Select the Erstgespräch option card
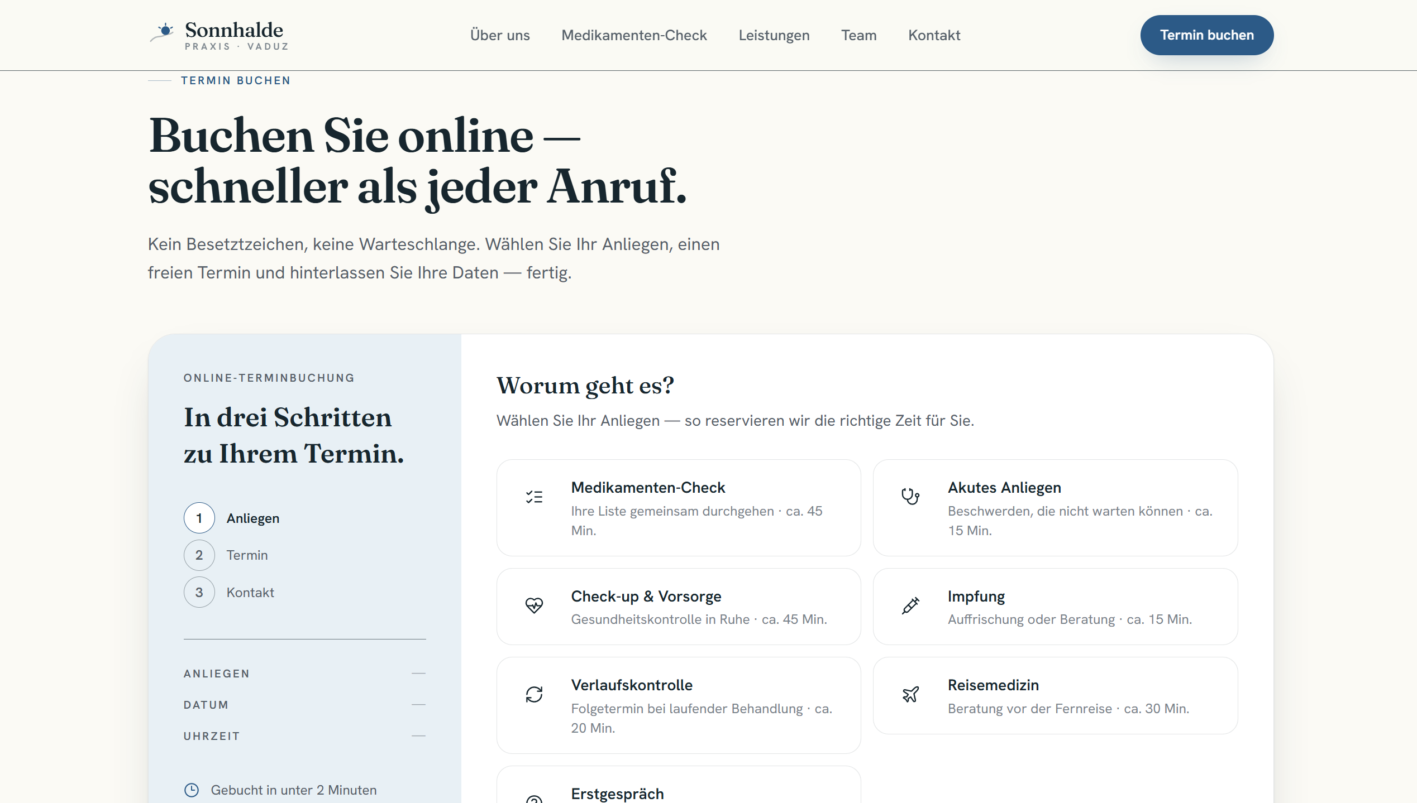Image resolution: width=1417 pixels, height=803 pixels. (x=679, y=785)
